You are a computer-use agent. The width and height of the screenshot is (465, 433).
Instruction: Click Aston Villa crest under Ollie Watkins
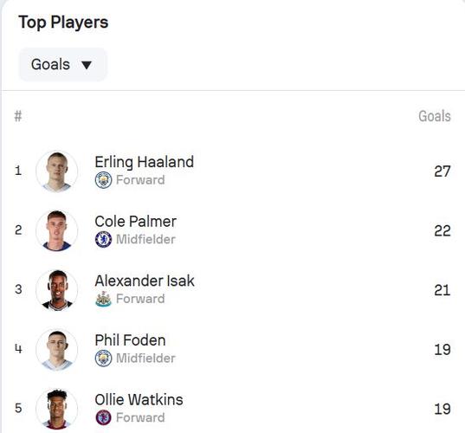(x=103, y=417)
